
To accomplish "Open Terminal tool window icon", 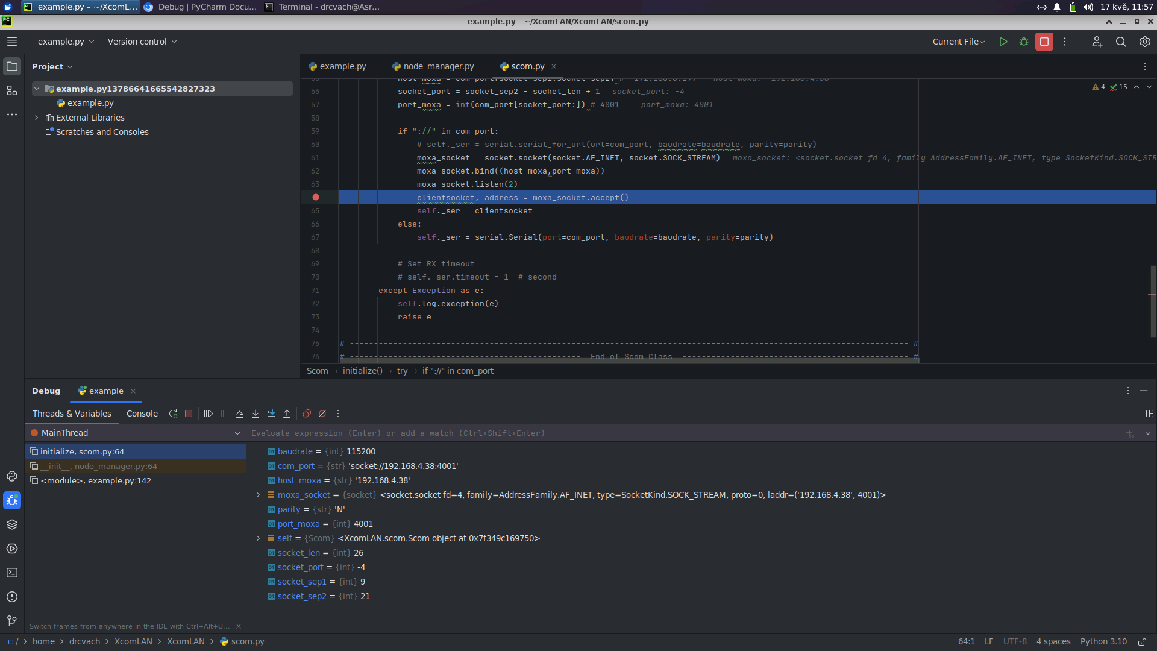I will [x=12, y=573].
